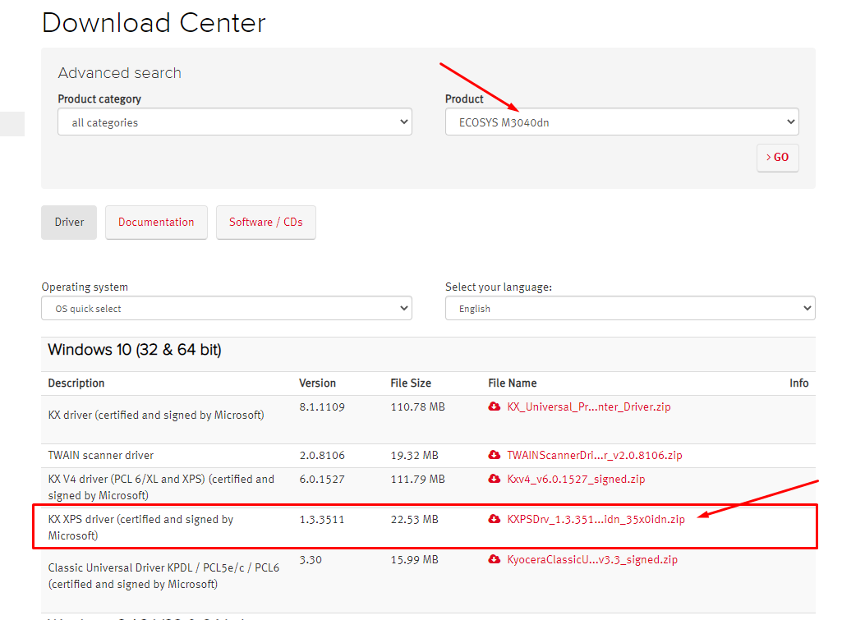Download TWAINScannerDri...r_v2.0.8106.zip link
Screen dimensions: 865x620
click(x=595, y=456)
